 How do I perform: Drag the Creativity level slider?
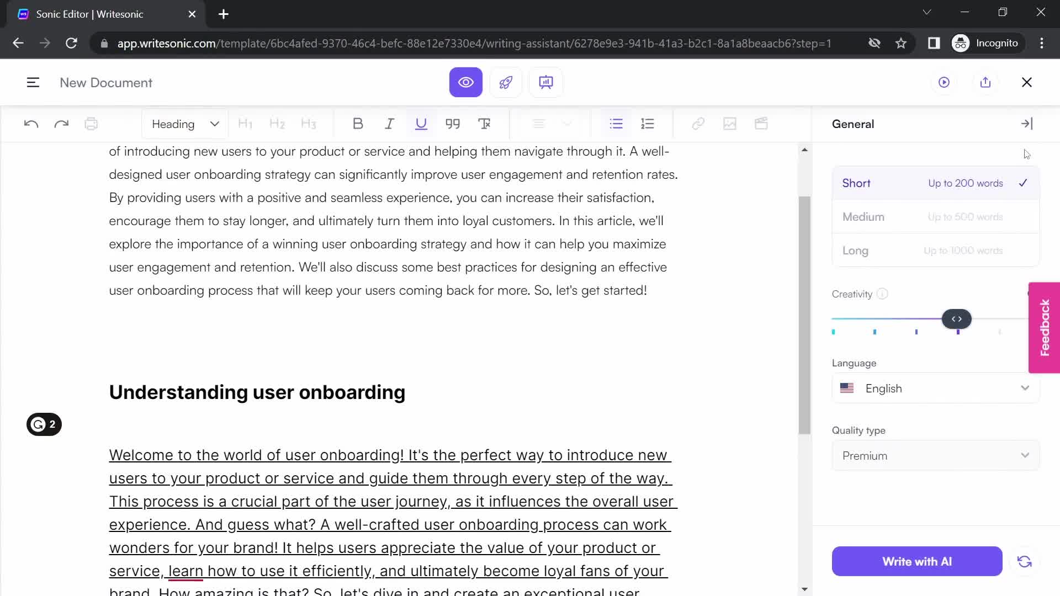[957, 319]
